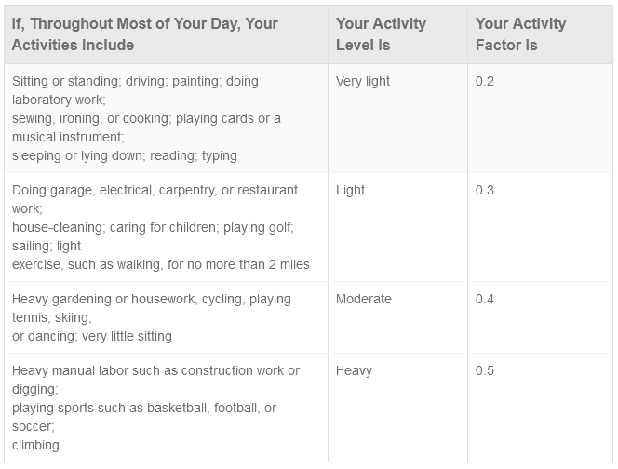The image size is (618, 469).
Task: Click the word "climbing" in the last row
Action: pyautogui.click(x=35, y=445)
